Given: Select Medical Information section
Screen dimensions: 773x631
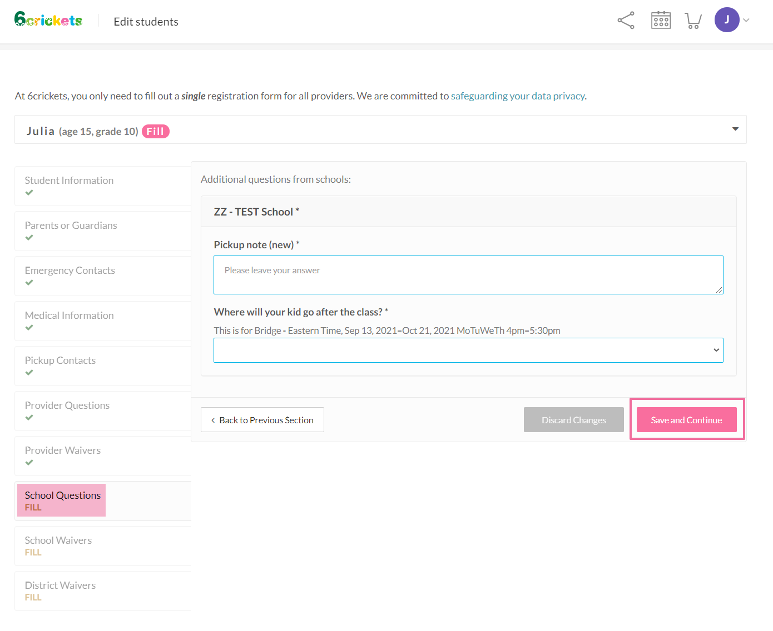Looking at the screenshot, I should coord(69,315).
